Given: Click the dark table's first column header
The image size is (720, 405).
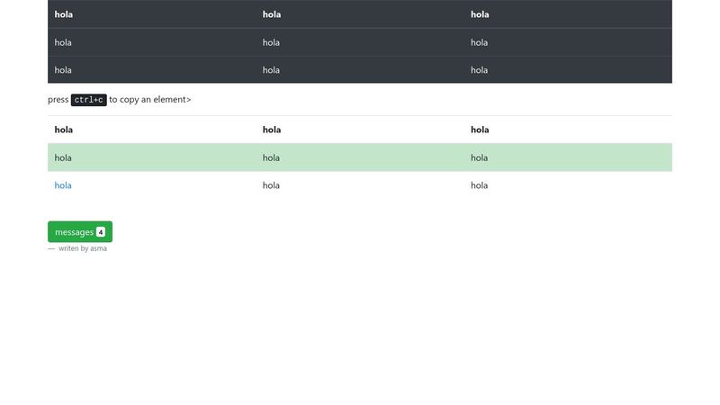Looking at the screenshot, I should click(x=63, y=14).
